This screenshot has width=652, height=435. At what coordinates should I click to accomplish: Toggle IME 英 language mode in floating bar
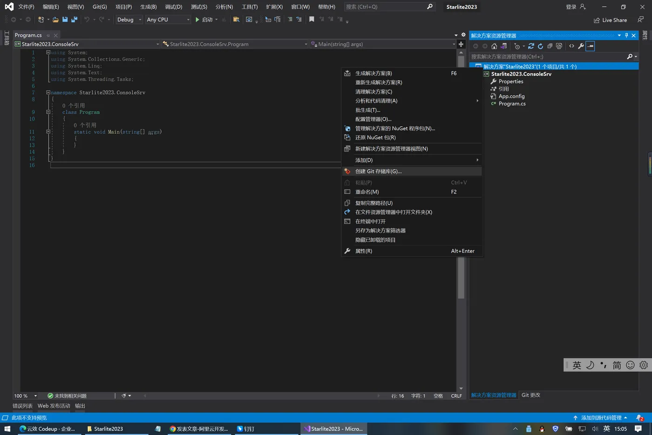pyautogui.click(x=577, y=365)
